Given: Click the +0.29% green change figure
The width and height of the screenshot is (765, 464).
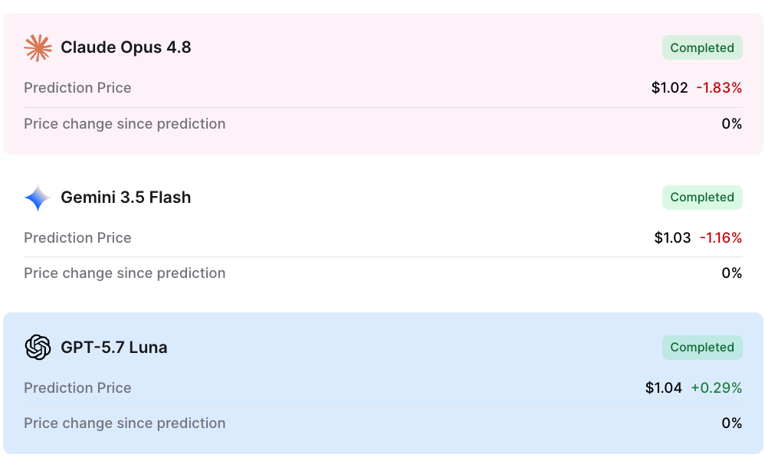Looking at the screenshot, I should 717,388.
